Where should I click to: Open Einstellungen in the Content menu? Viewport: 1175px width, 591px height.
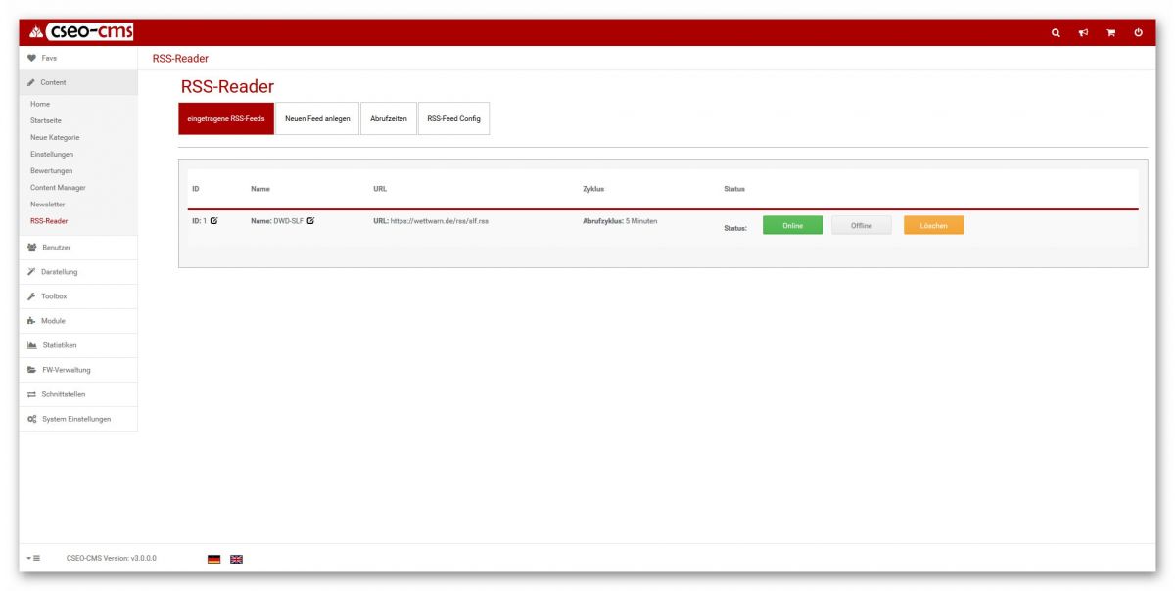[52, 154]
